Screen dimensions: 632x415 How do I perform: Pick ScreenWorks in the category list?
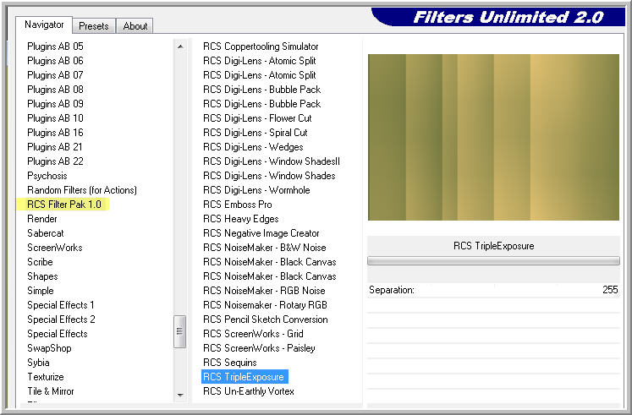point(55,248)
